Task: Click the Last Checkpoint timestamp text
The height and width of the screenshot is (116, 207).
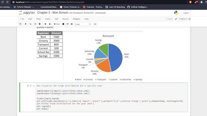Action: pos(81,13)
